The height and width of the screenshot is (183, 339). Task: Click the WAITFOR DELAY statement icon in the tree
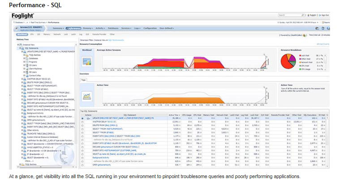[x=25, y=79]
